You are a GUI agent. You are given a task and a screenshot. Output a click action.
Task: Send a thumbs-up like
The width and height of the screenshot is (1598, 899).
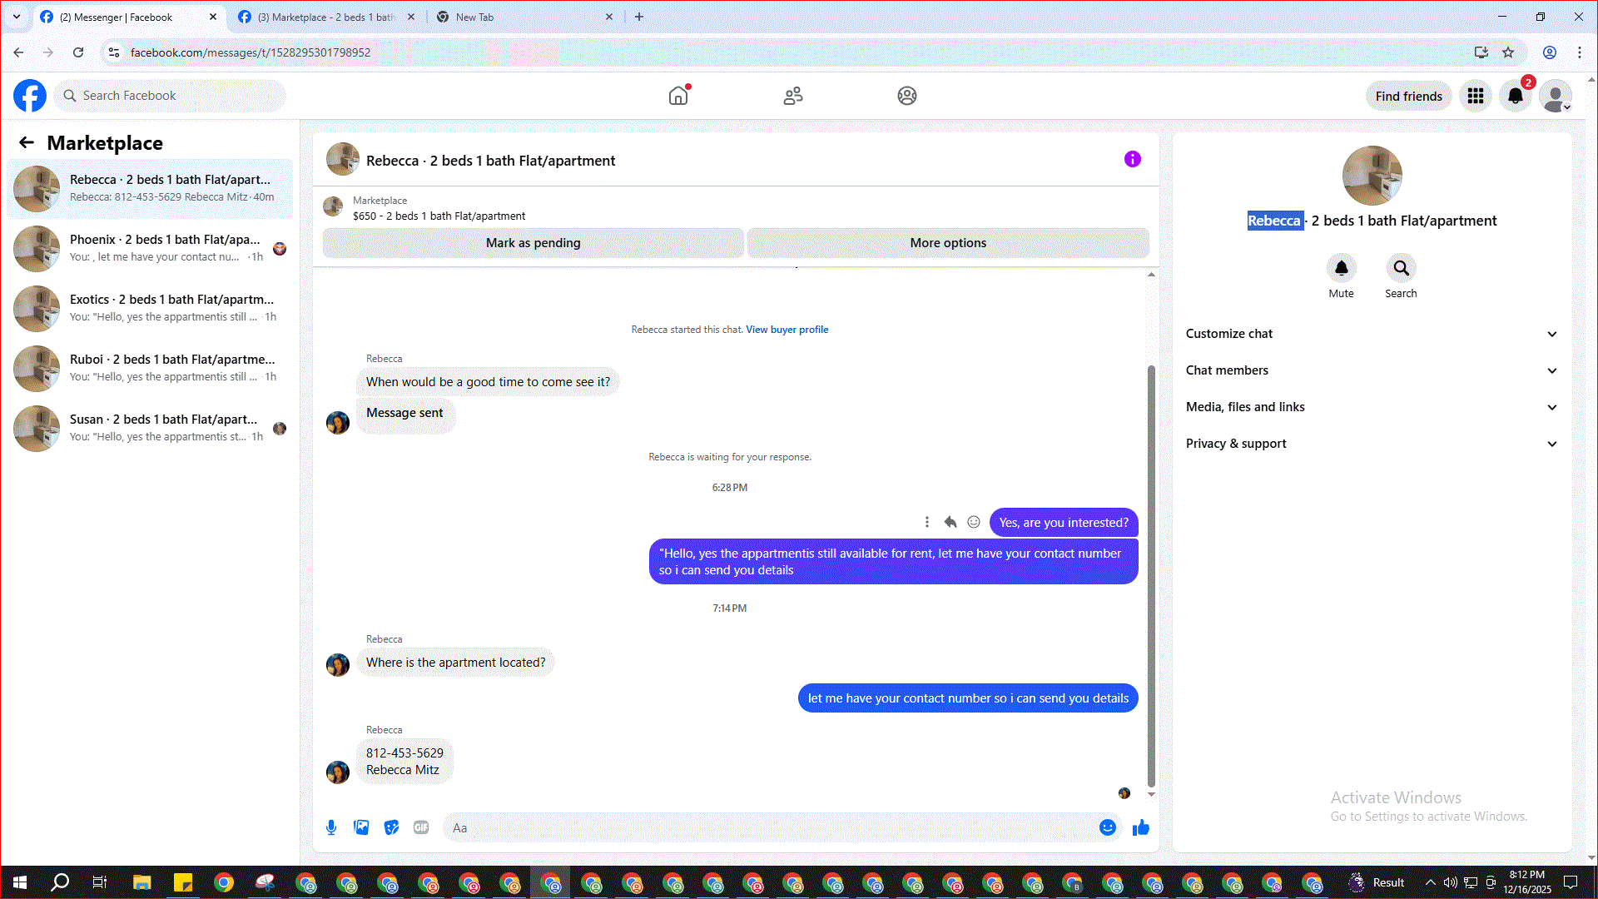point(1141,827)
